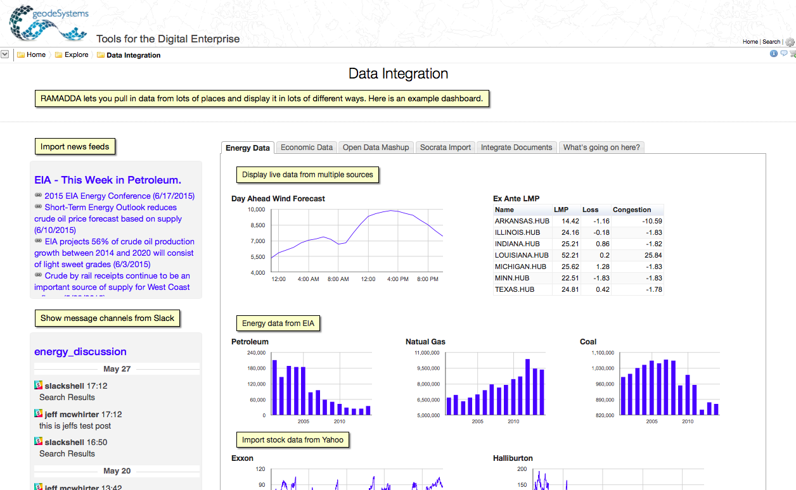Viewport: 796px width, 490px height.
Task: Click the Search link in header
Action: (771, 42)
